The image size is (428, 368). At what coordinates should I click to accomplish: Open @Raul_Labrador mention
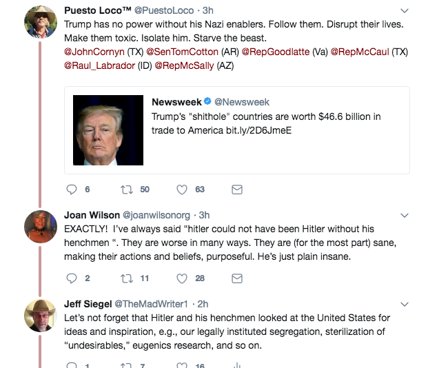(100, 65)
